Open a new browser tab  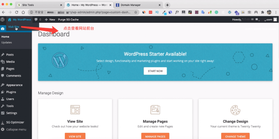pos(167,5)
